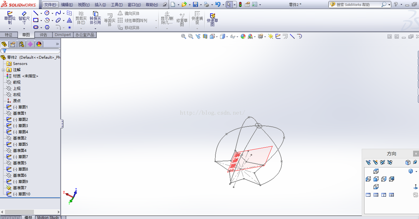419x219 pixels.
Task: Open the Smart Dimension dropdown arrow
Action: coord(24,29)
